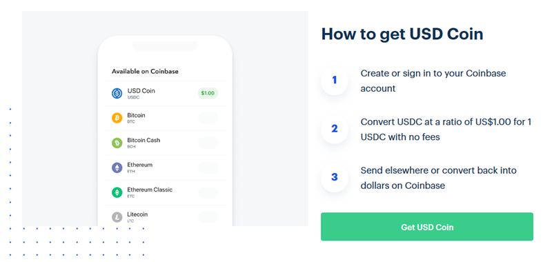This screenshot has height=262, width=552.
Task: Click the How to get USD Coin heading
Action: pos(402,34)
